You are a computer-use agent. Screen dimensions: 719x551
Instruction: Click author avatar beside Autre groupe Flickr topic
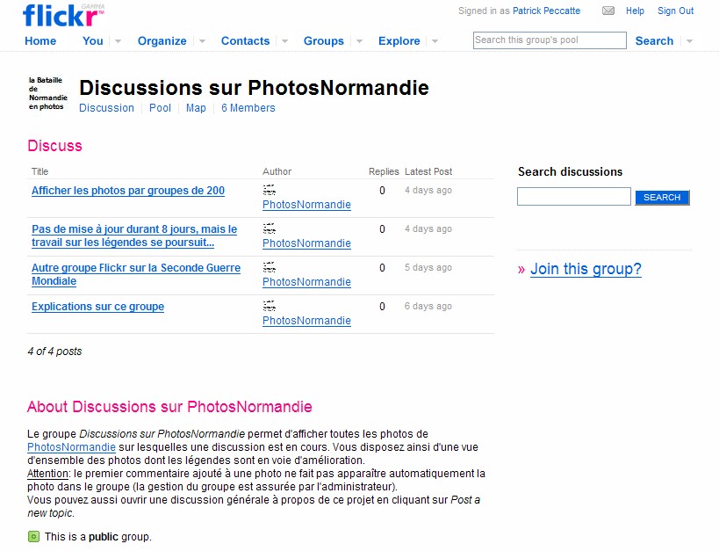coord(270,267)
